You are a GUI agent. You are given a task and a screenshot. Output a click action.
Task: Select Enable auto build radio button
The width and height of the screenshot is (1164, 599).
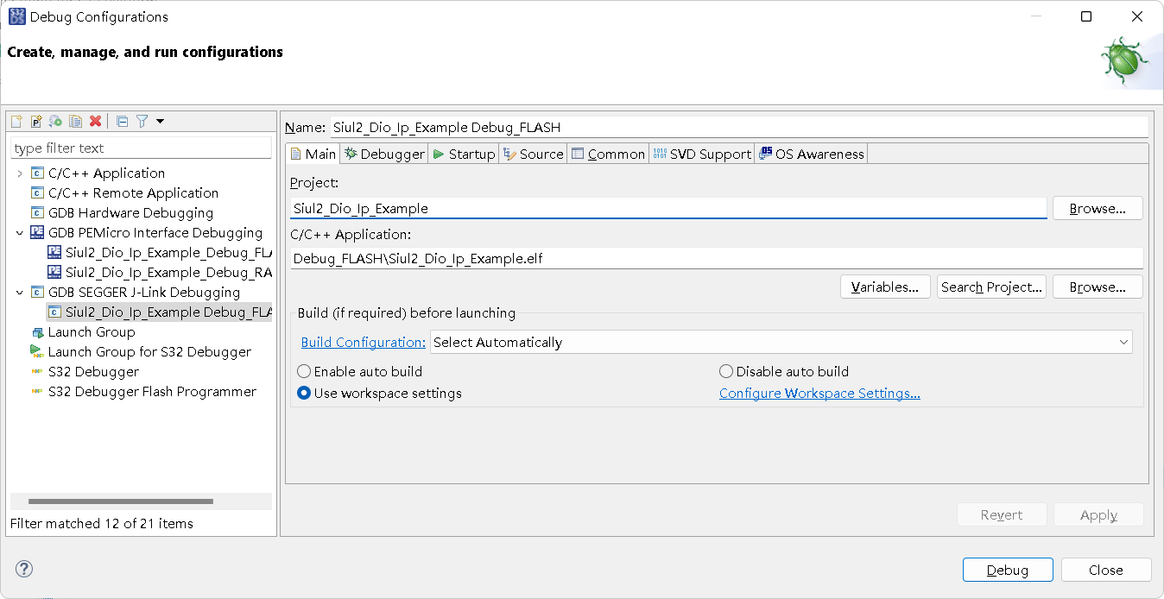tap(304, 371)
